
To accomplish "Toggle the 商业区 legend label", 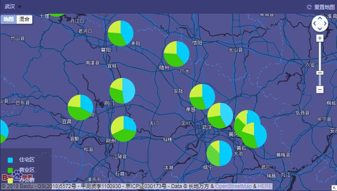I will pyautogui.click(x=27, y=170).
